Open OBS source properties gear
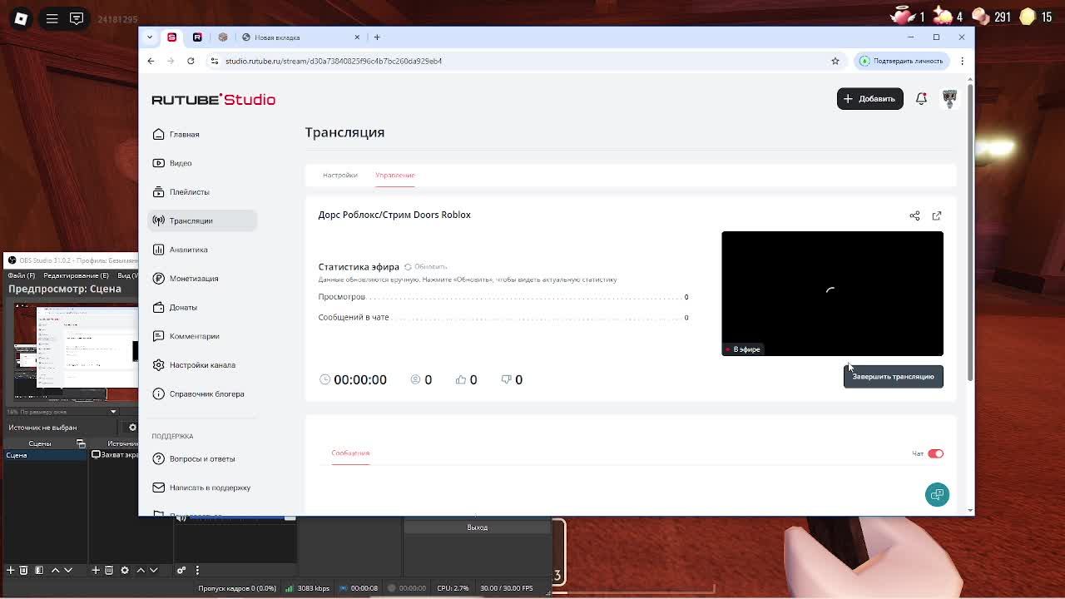Screen dimensions: 1065x599 (132, 428)
